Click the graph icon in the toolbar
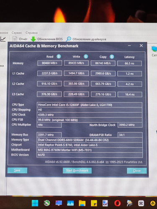157x209 pixels. coord(3,39)
